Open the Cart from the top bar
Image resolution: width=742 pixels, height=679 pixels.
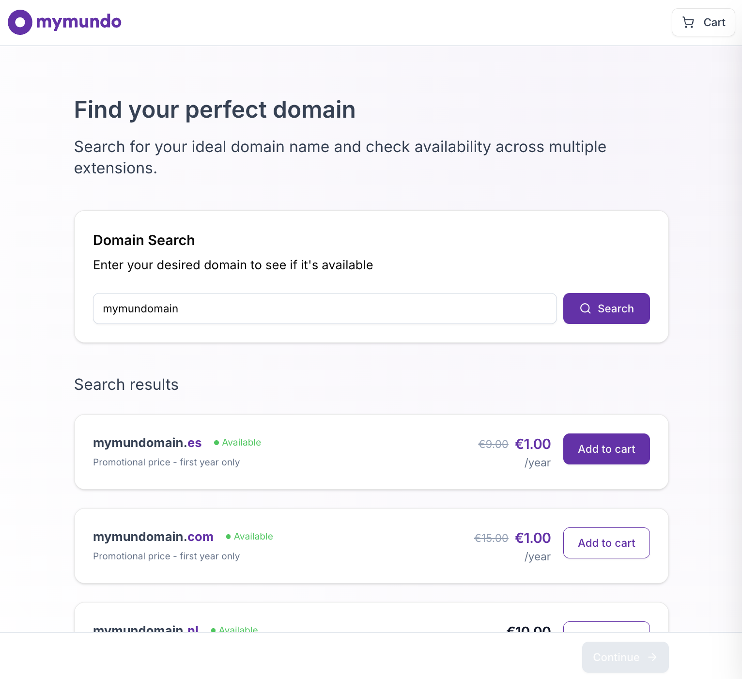(x=703, y=22)
